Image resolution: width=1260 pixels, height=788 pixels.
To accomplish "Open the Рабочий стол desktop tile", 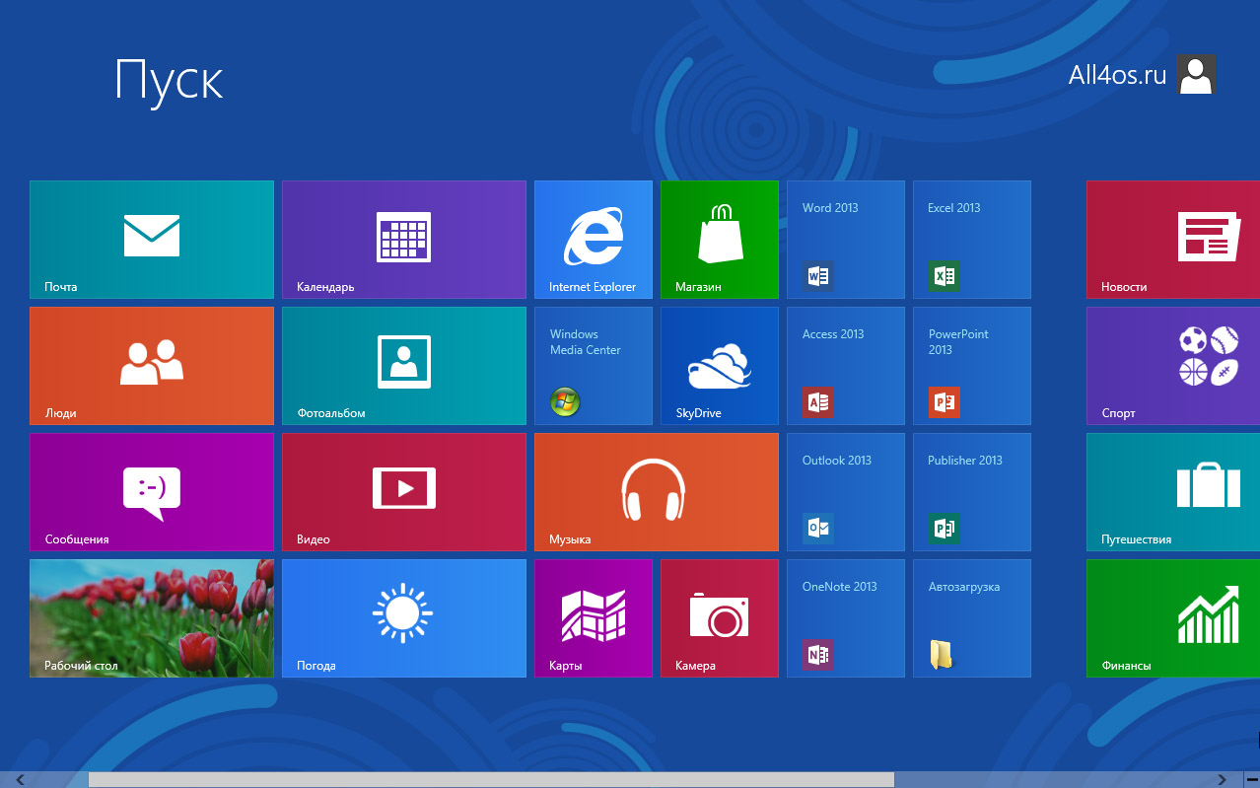I will click(152, 618).
